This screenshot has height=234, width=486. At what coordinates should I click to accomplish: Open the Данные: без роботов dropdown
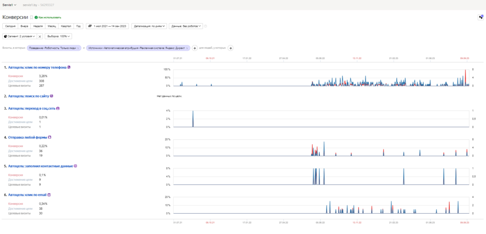coord(186,26)
